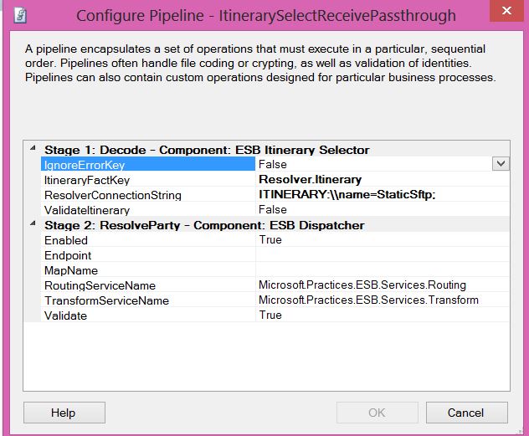Image resolution: width=529 pixels, height=436 pixels.
Task: Open the IgnoreErrorKey value dropdown arrow
Action: [501, 164]
